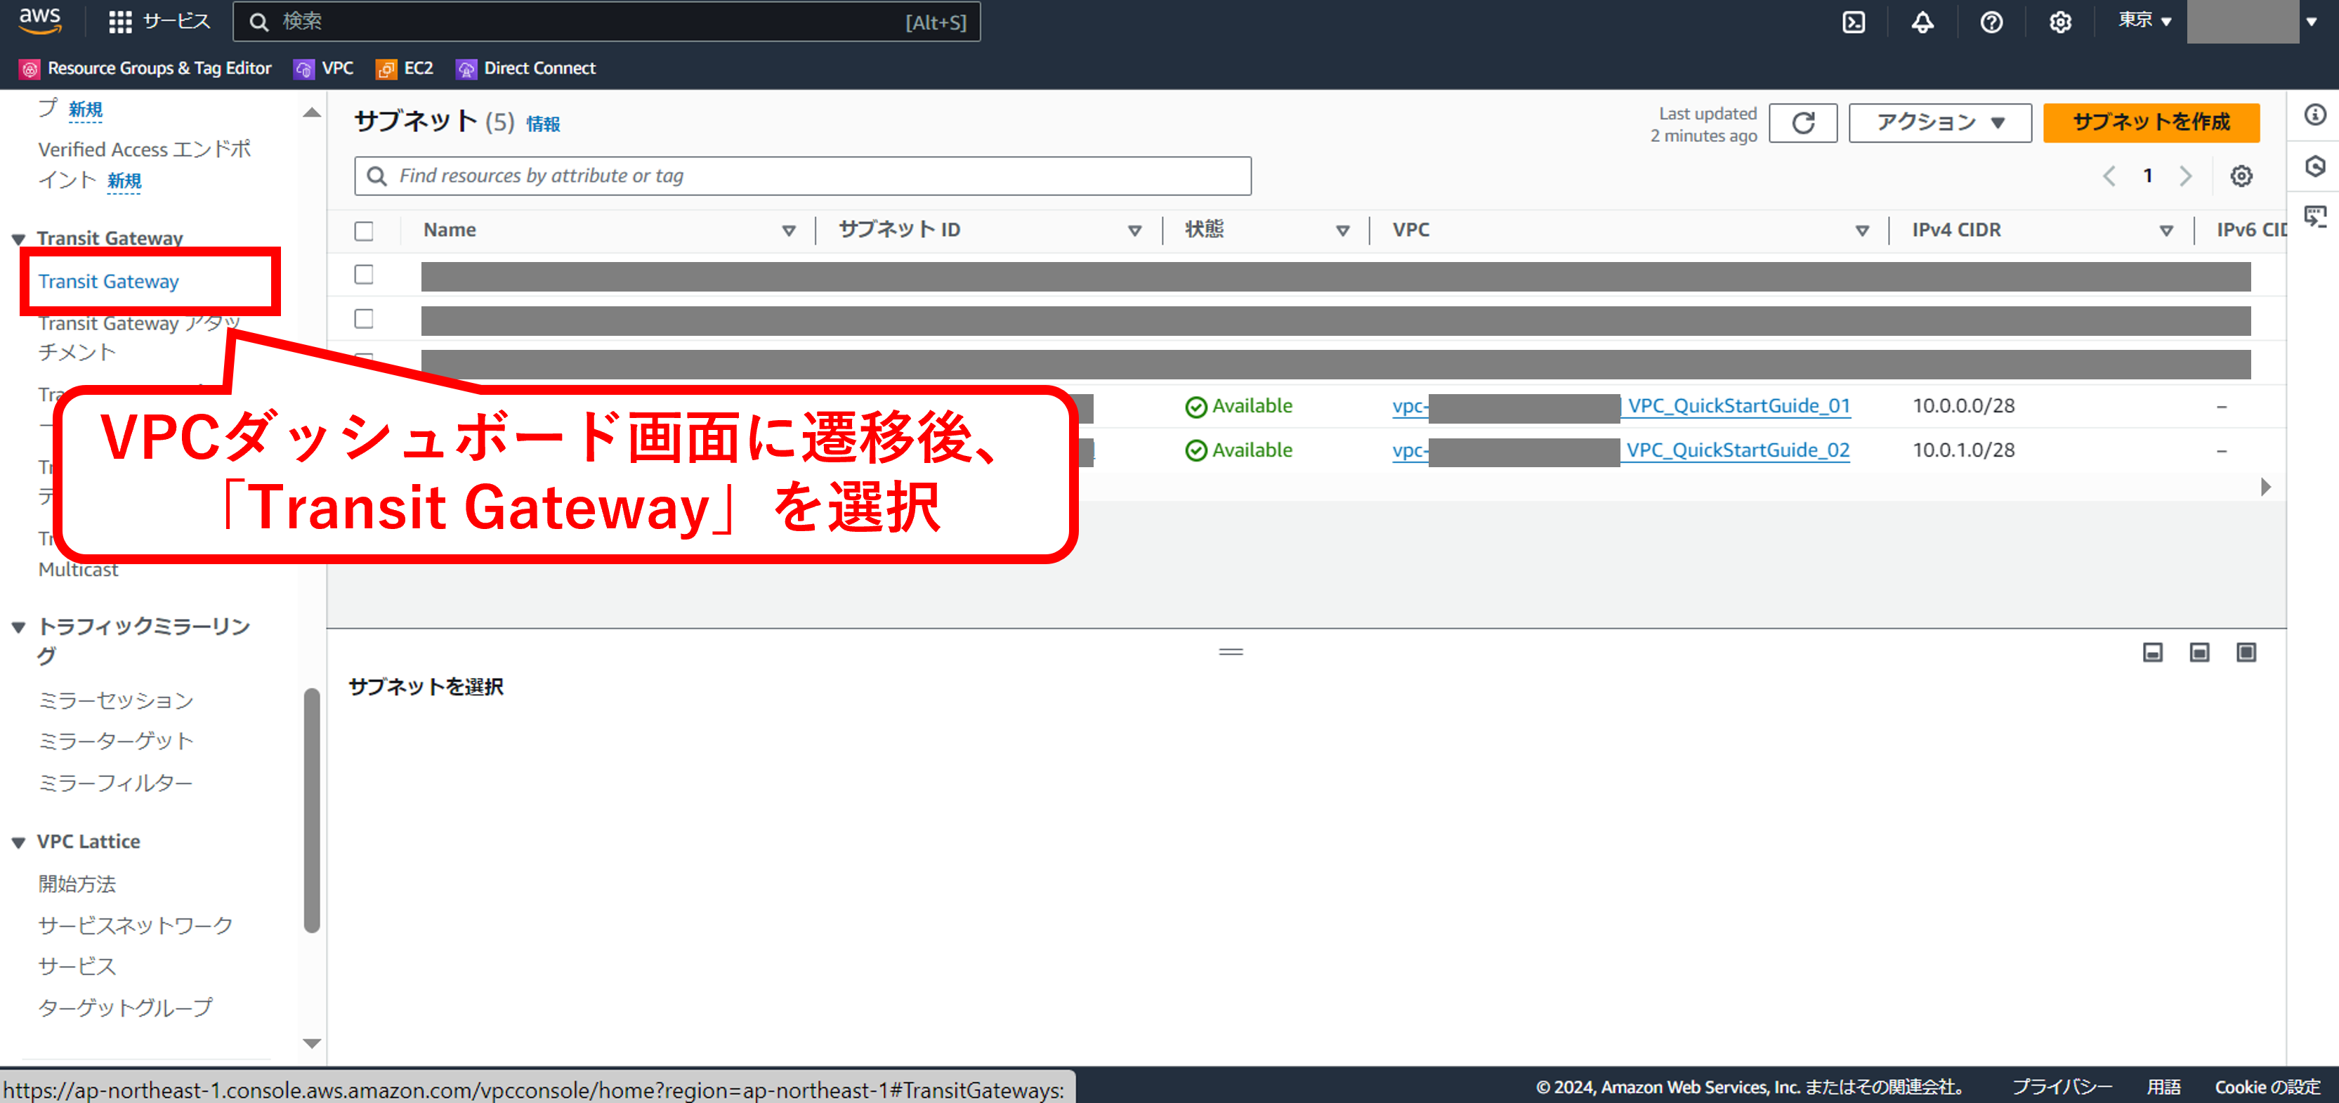Viewport: 2339px width, 1103px height.
Task: Sort by the サブネット ID column arrow
Action: (x=1135, y=230)
